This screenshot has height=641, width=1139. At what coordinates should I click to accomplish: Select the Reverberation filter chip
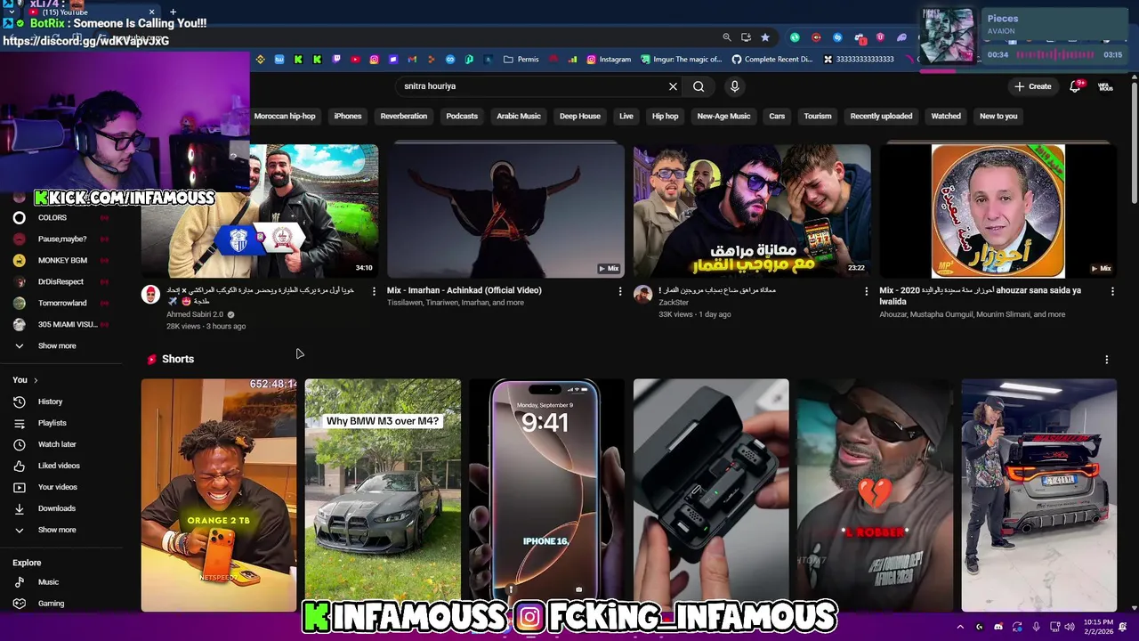[x=404, y=116]
